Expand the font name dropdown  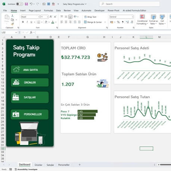[39, 17]
